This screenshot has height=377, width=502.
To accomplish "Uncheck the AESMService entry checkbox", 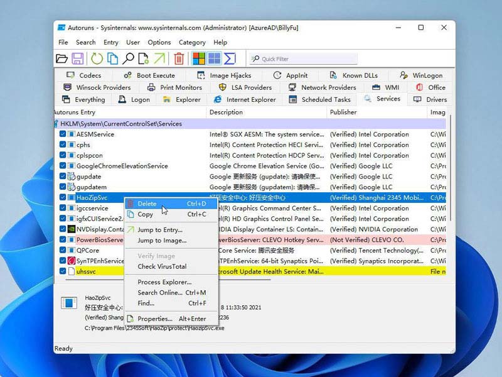I will click(63, 134).
